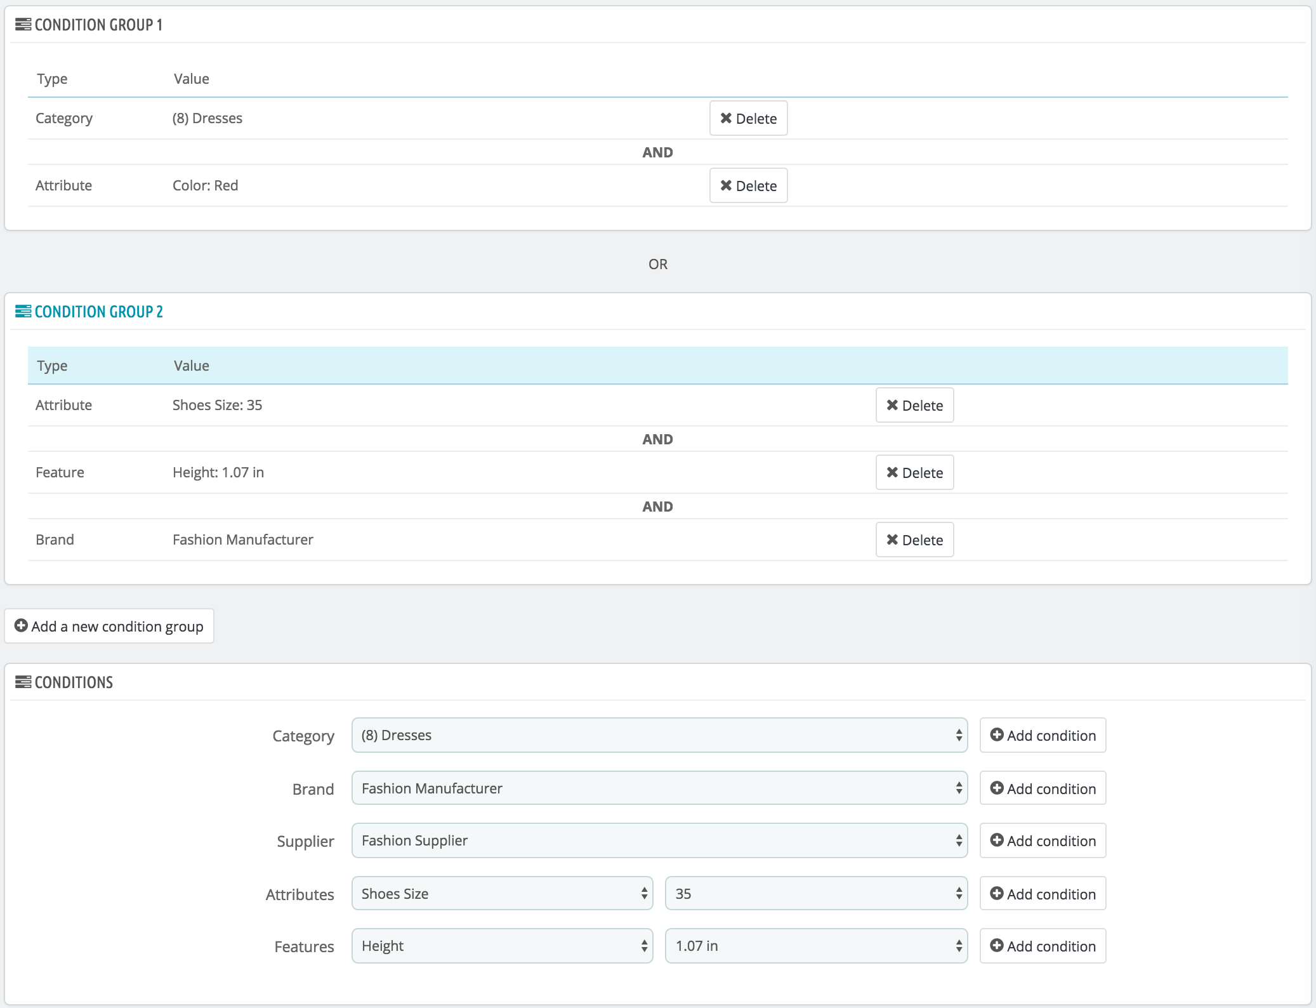Open the feature value dropdown 1.07 in
This screenshot has height=1008, width=1316.
point(816,946)
